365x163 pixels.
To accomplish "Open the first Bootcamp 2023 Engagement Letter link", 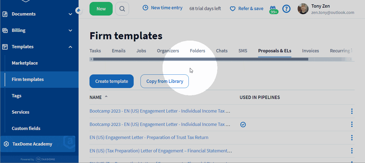I will 160,111.
